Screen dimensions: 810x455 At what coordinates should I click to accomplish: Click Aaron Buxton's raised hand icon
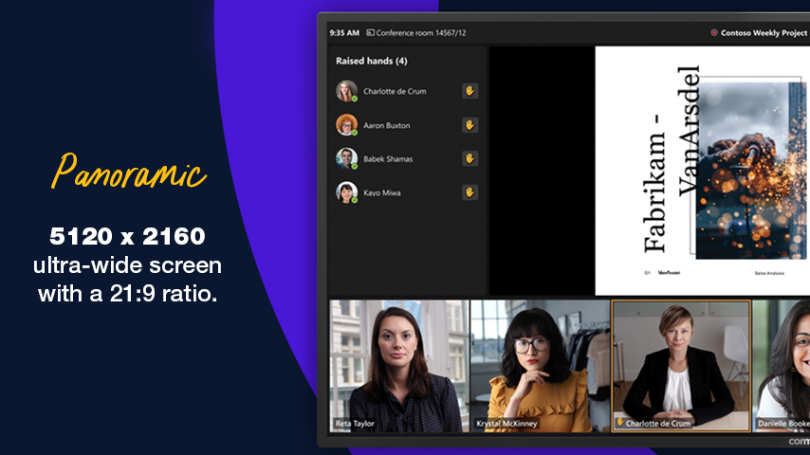469,125
